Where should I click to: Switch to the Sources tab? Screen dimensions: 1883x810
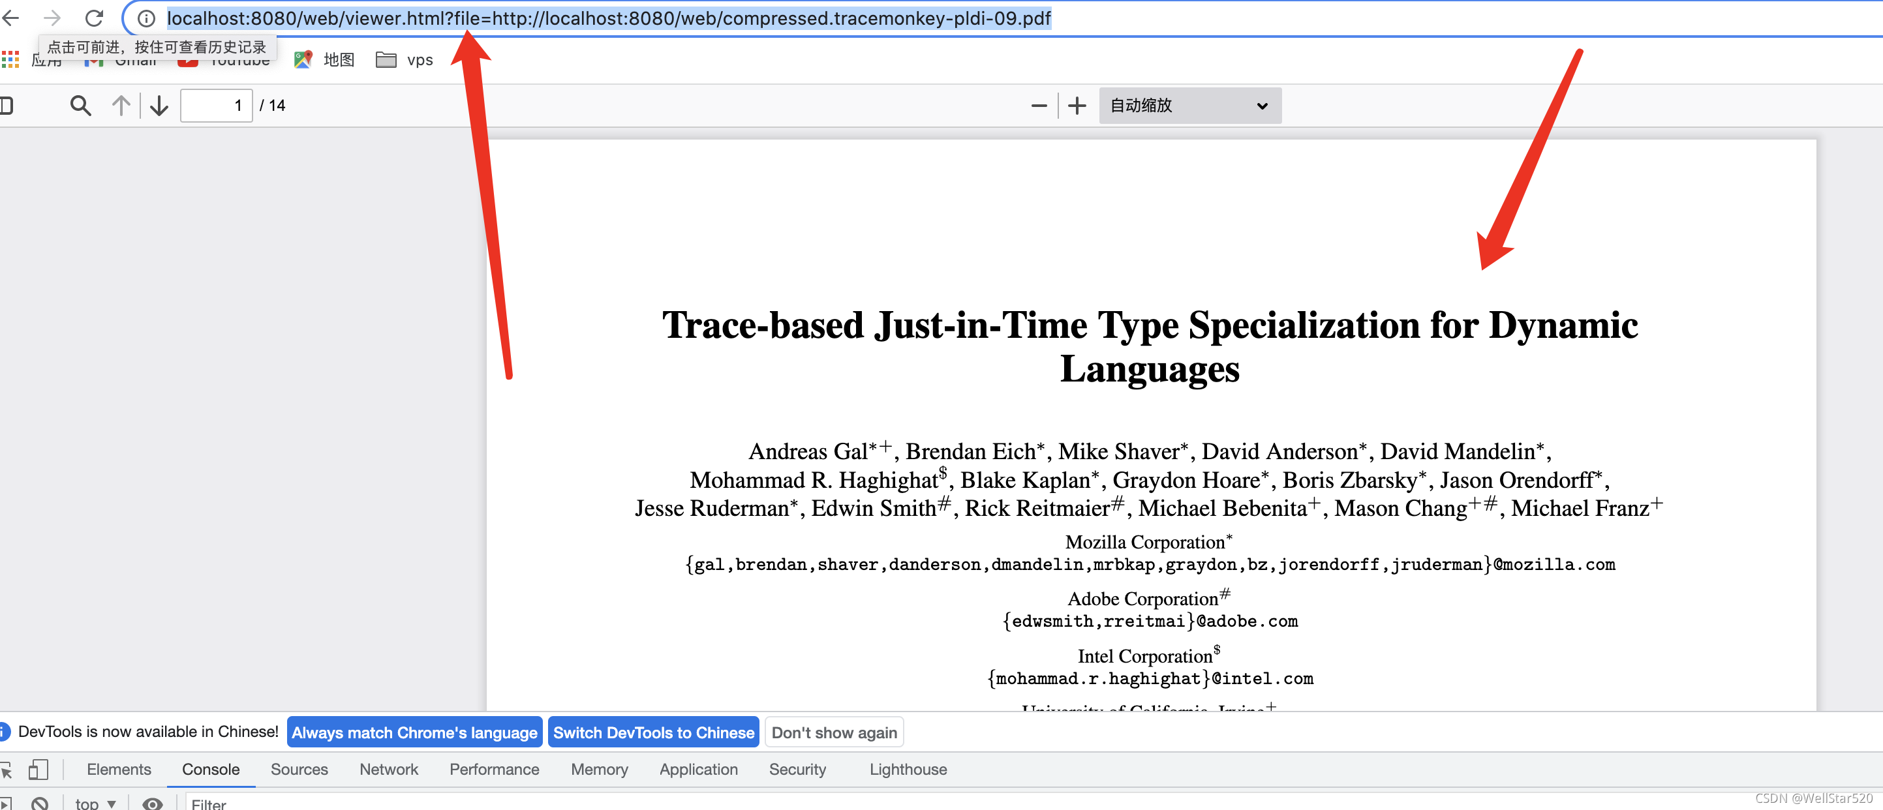(299, 770)
